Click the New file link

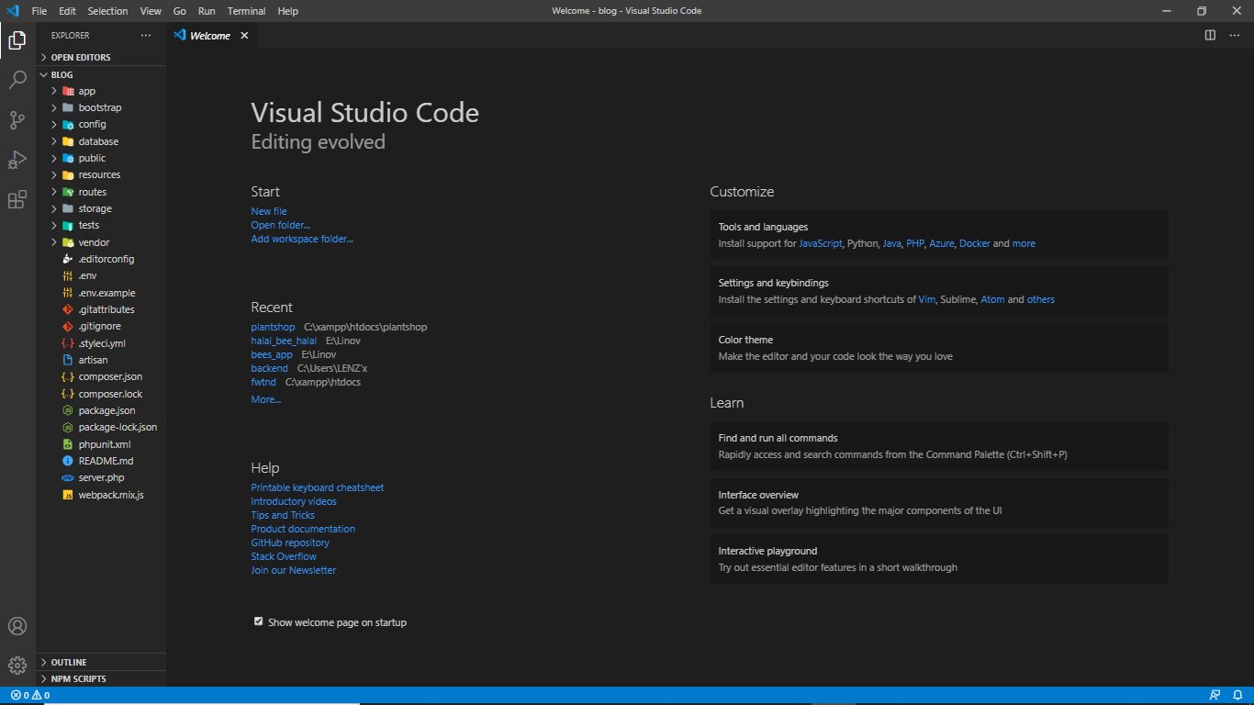pos(269,211)
